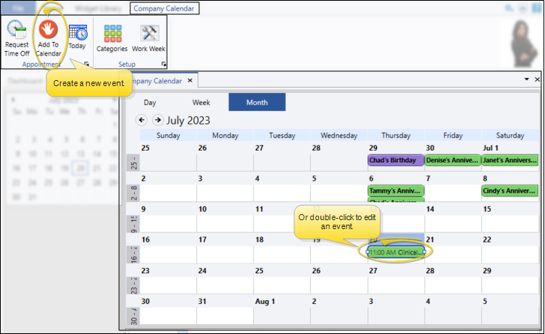Screen dimensions: 545x334
Task: Select the 11:00 AM Clinical event
Action: pyautogui.click(x=396, y=252)
